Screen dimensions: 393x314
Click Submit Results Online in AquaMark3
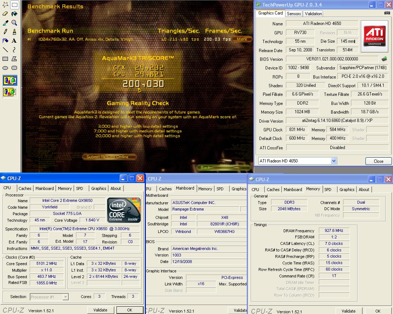point(109,157)
